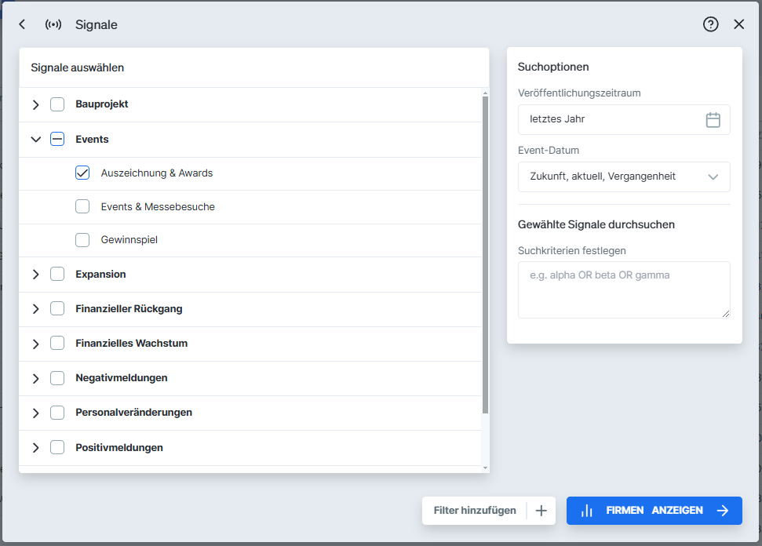Expand the Negativmeldungen signal category
This screenshot has width=762, height=546.
(x=35, y=377)
